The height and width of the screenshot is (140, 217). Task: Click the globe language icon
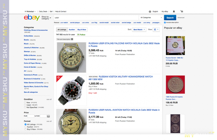150,12
